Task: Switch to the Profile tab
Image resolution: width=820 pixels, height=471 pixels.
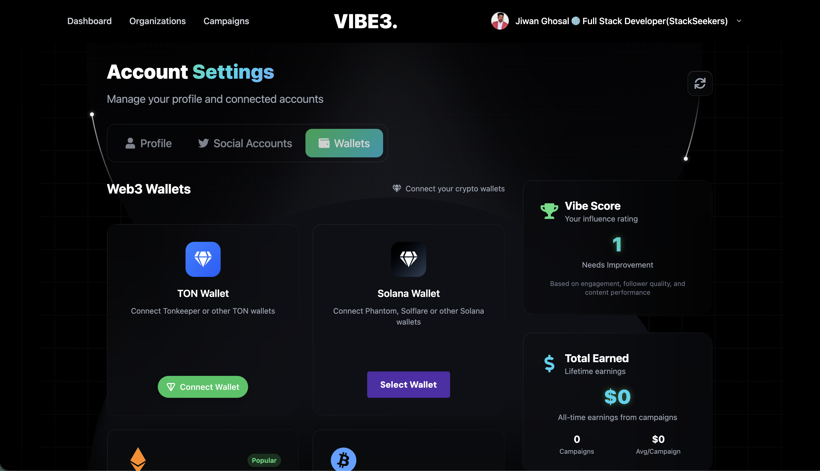Action: coord(148,143)
